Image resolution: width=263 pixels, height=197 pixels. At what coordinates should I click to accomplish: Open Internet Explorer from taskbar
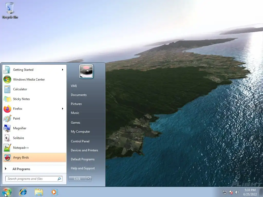(x=23, y=192)
